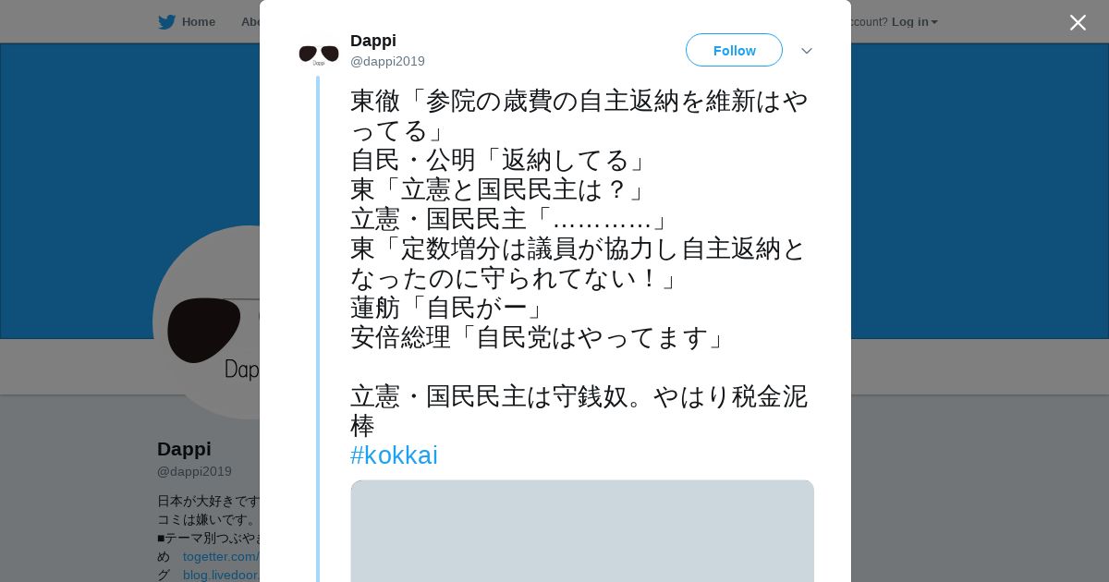Click the sunglasses avatar in the tweet header

coord(319,54)
